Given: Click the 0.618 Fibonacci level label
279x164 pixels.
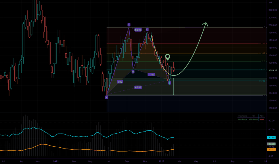Looking at the screenshot, I should [262, 69].
